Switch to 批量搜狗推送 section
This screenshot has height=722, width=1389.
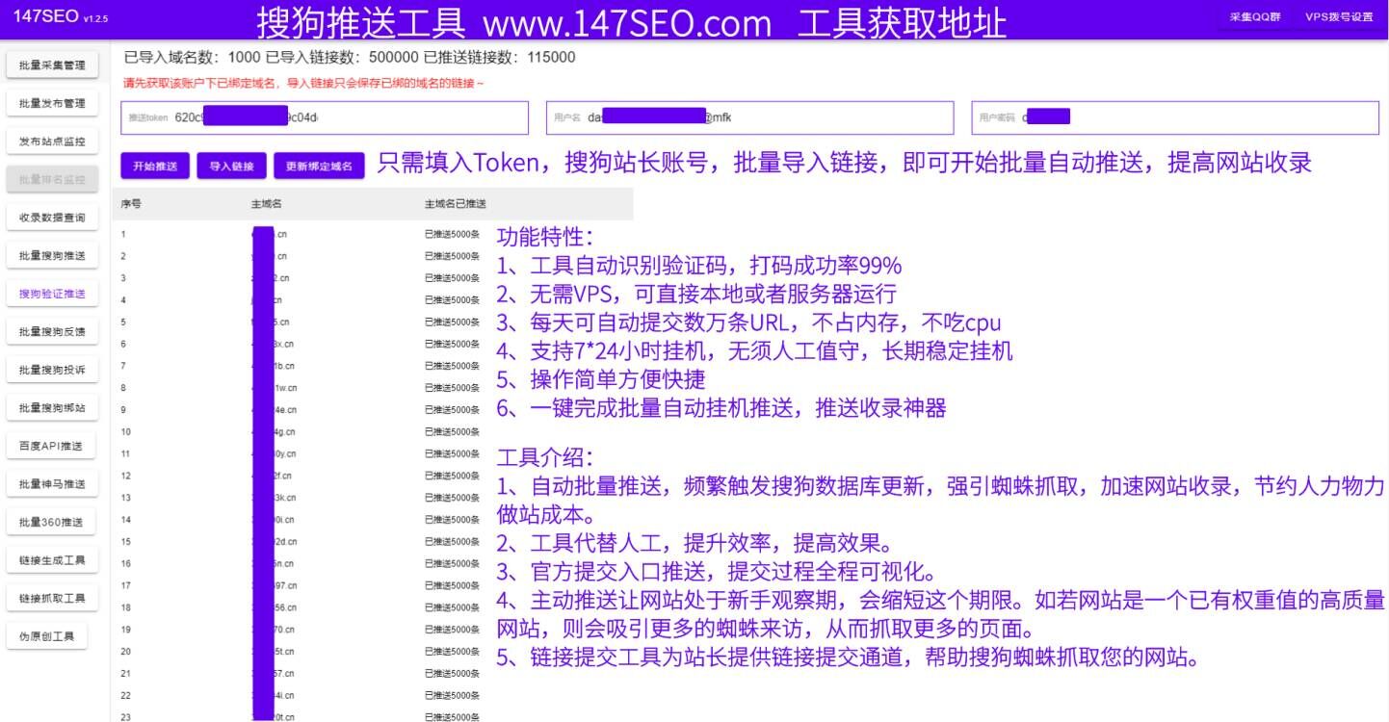(x=48, y=255)
